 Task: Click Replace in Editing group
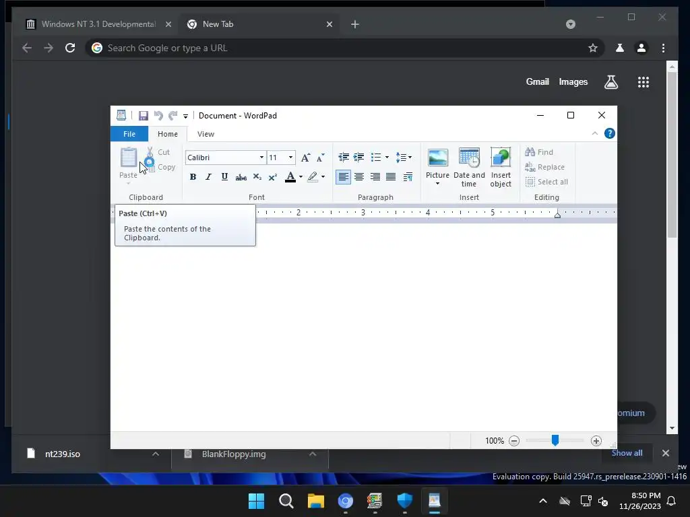[544, 167]
